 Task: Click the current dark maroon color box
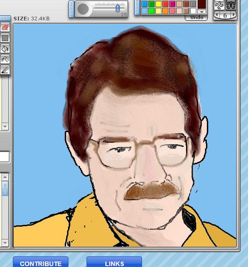coord(202,4)
